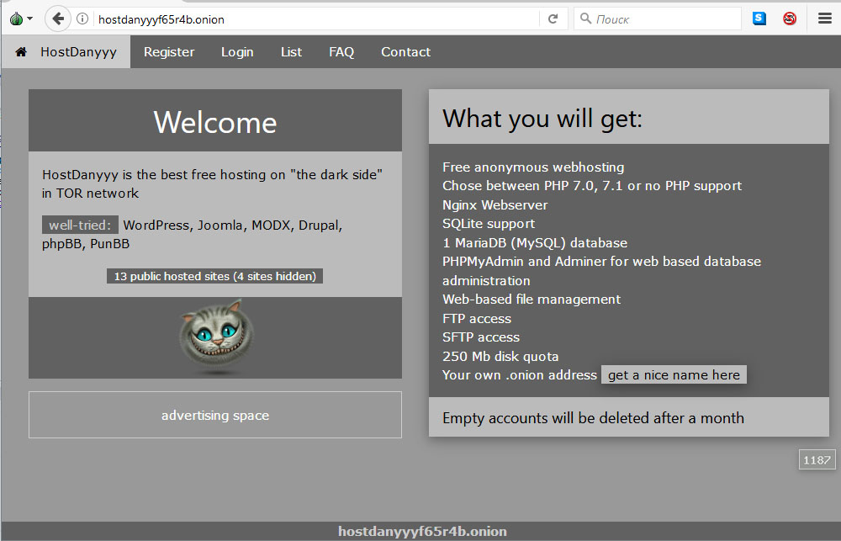Open the NoScript extension icon
841x541 pixels.
tap(790, 19)
